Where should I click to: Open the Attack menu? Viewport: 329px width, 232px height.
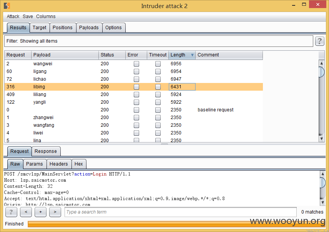click(13, 17)
